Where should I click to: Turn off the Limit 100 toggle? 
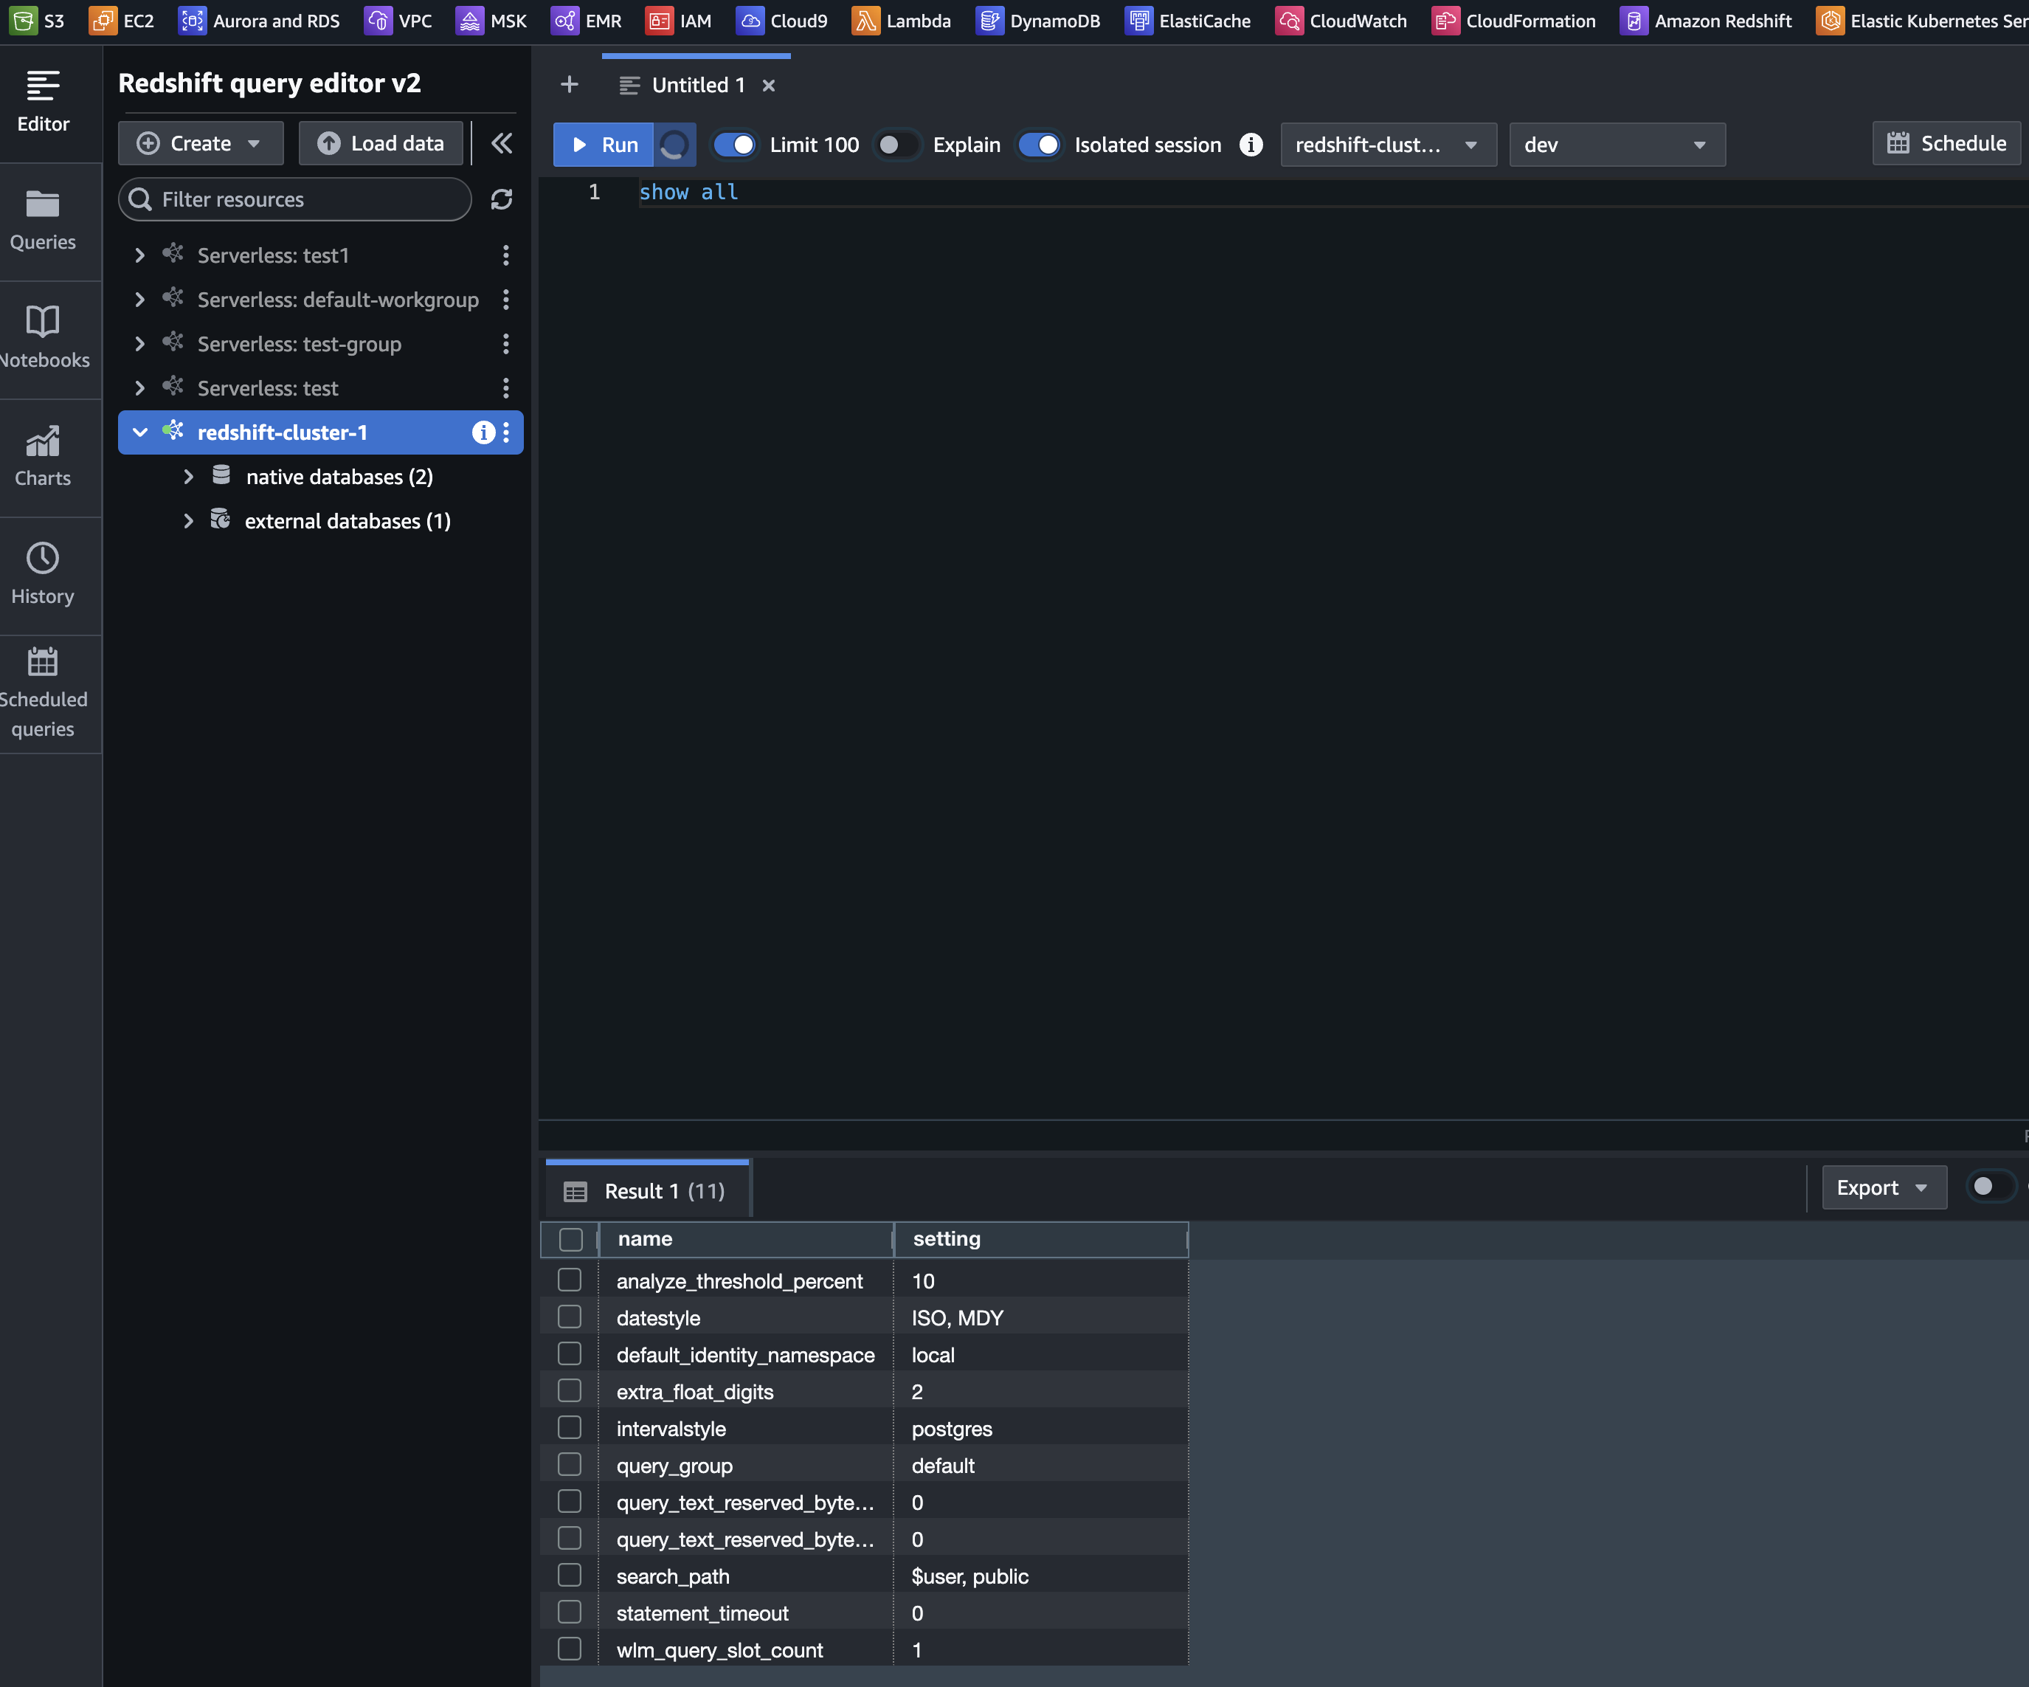click(734, 144)
